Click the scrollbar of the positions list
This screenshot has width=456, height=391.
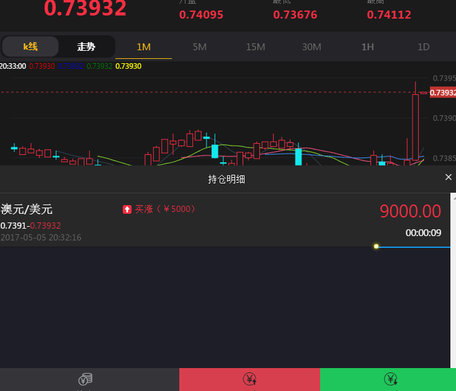453,280
